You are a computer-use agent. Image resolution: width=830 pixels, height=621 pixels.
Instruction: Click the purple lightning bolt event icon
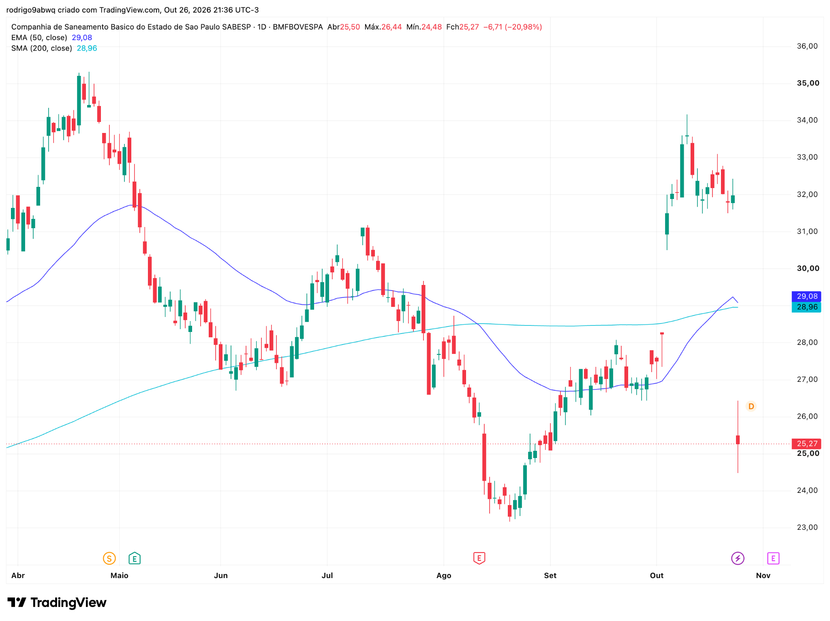coord(738,558)
